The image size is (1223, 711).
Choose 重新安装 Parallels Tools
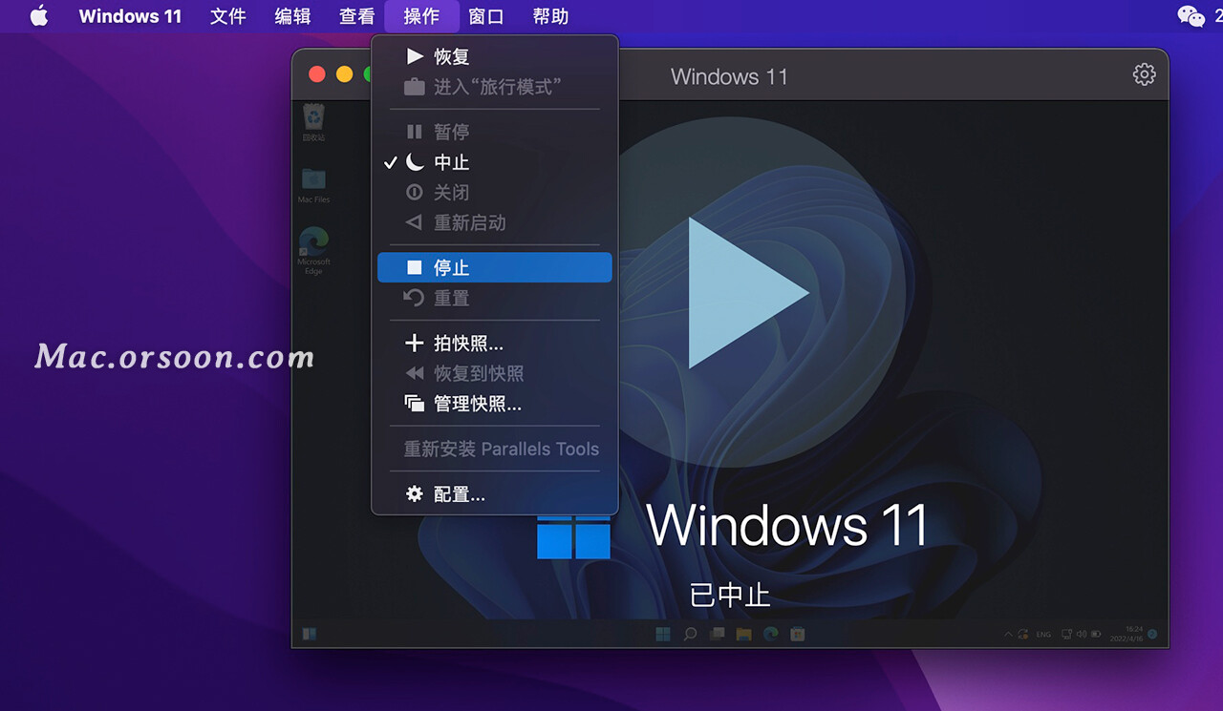(x=495, y=449)
